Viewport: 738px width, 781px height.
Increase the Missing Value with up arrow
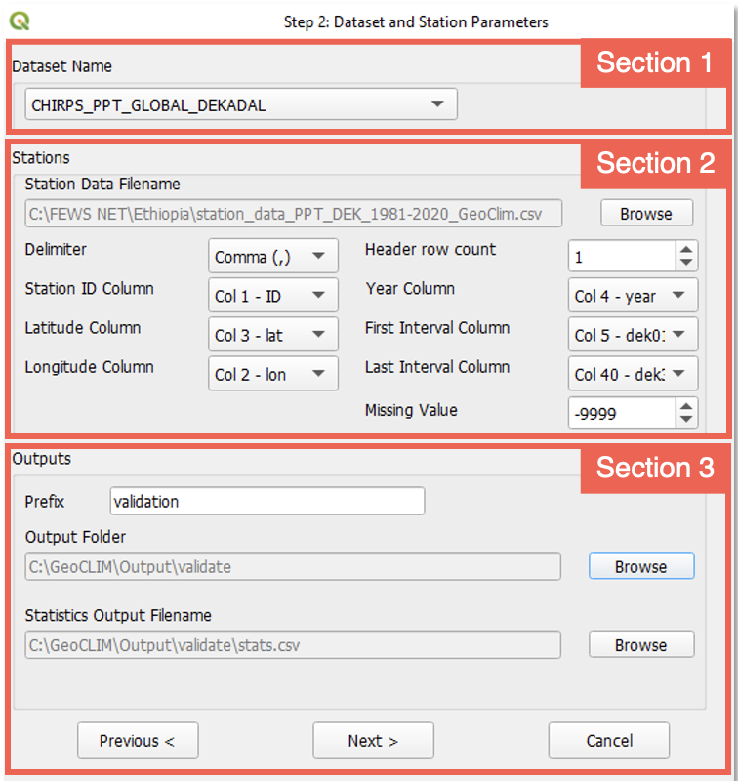pyautogui.click(x=686, y=406)
